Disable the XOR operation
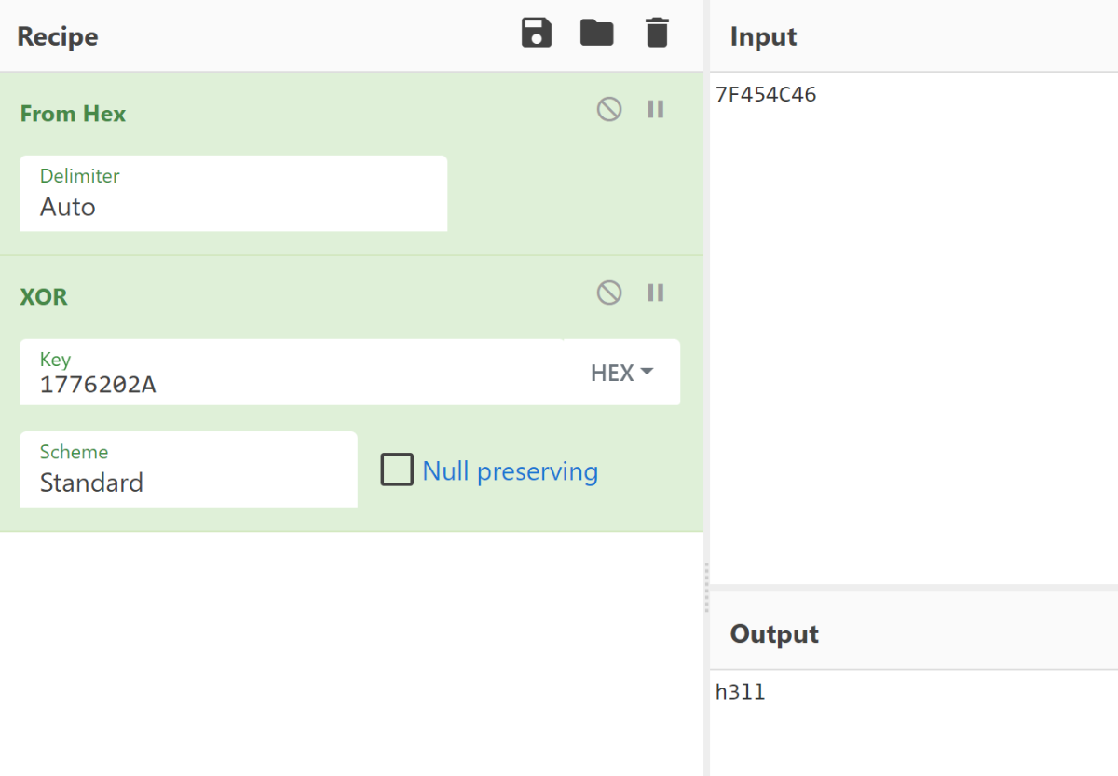Image resolution: width=1118 pixels, height=776 pixels. (609, 293)
